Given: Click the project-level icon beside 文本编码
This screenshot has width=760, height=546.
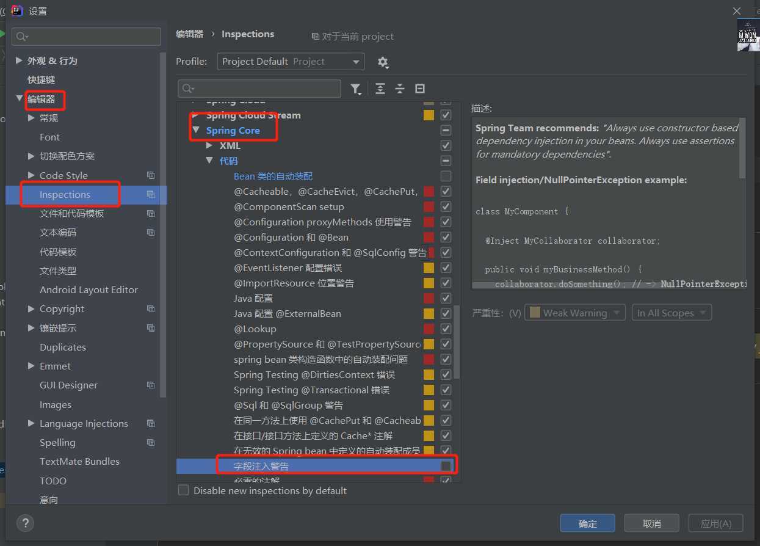Looking at the screenshot, I should pyautogui.click(x=151, y=233).
